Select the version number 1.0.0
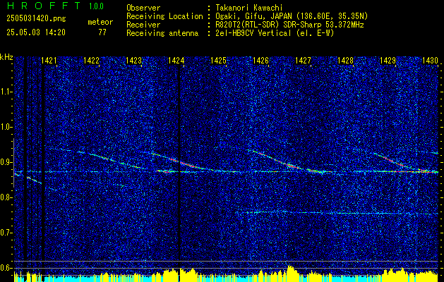The height and width of the screenshot is (282, 444). click(x=96, y=6)
